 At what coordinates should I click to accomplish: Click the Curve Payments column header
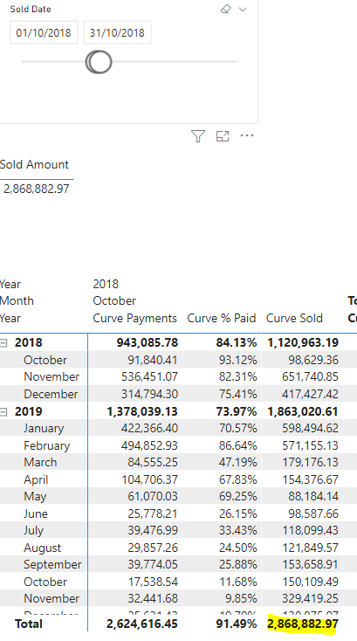134,318
